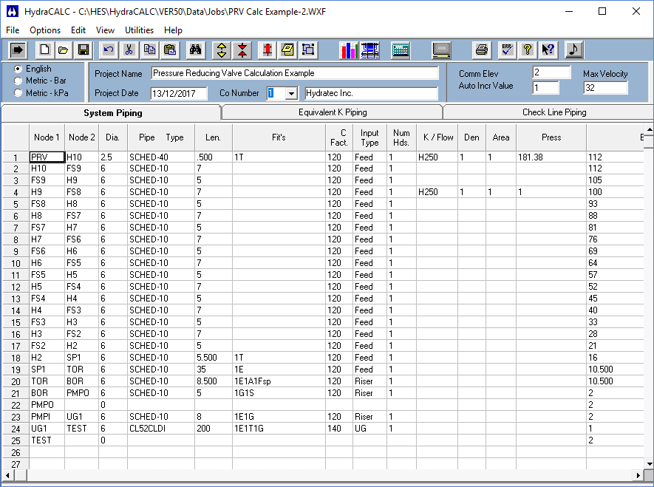
Task: Paste with clipboard icon
Action: point(170,50)
